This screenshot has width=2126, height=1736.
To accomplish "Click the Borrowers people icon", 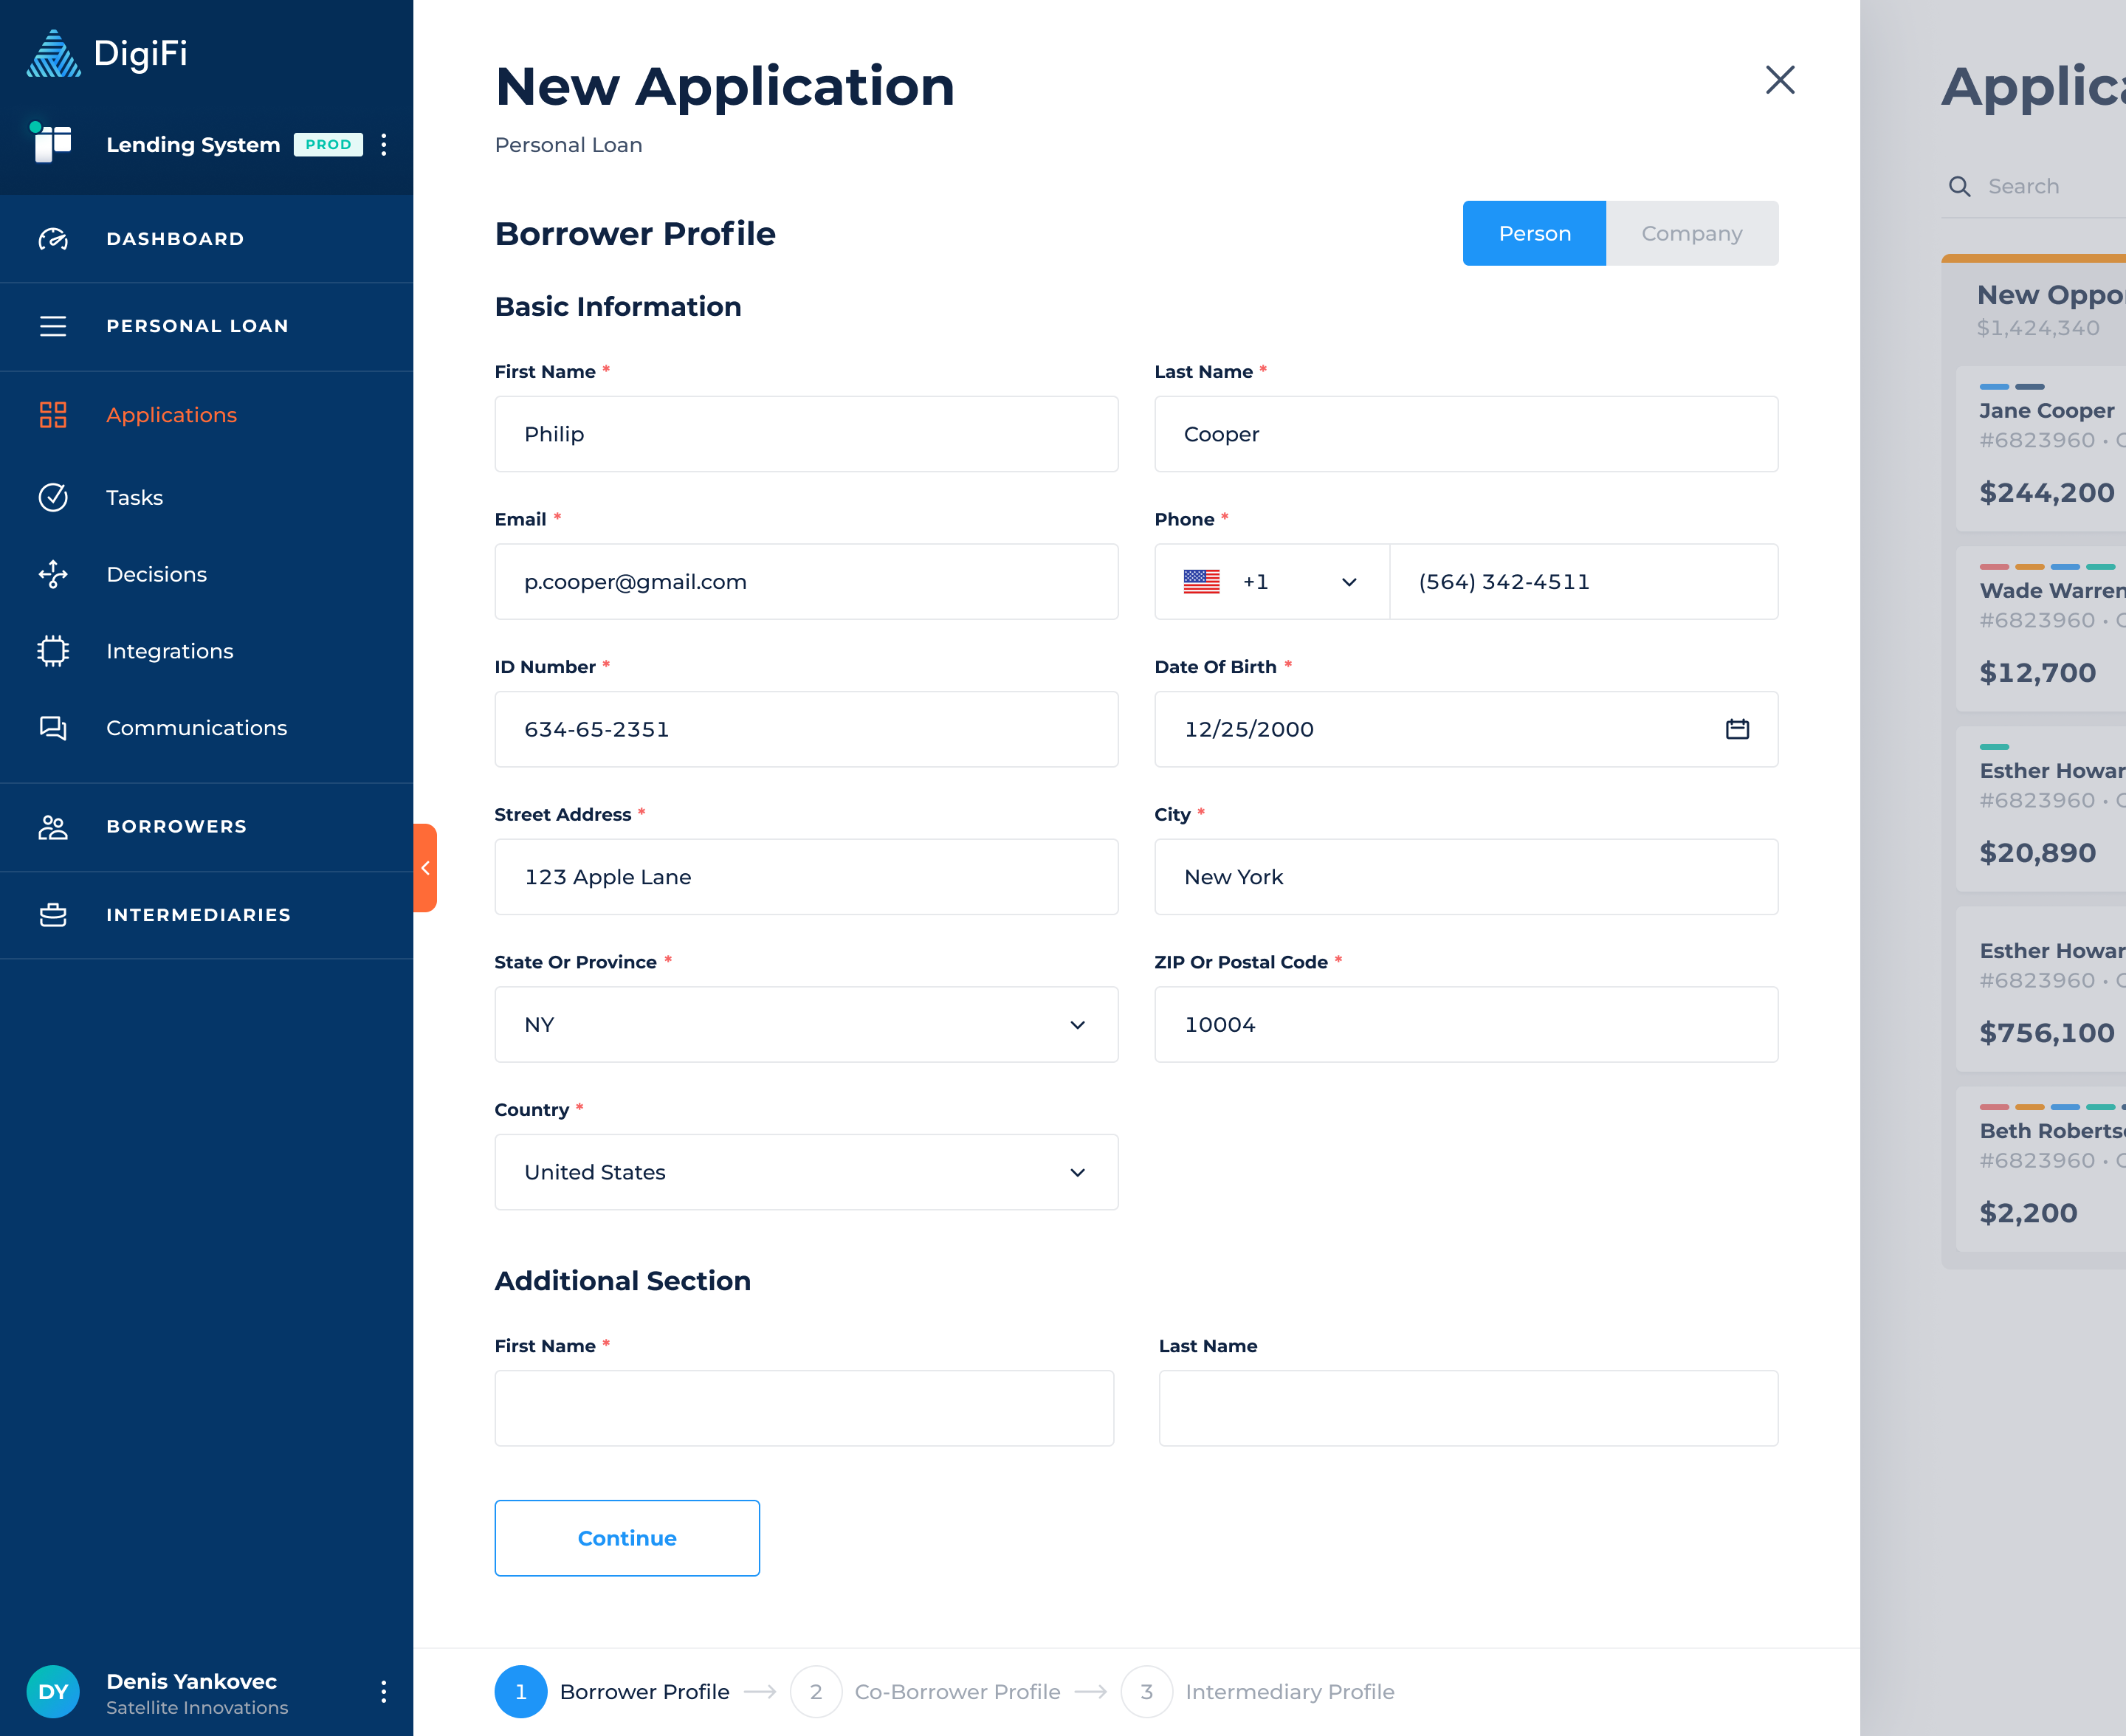I will 53,827.
